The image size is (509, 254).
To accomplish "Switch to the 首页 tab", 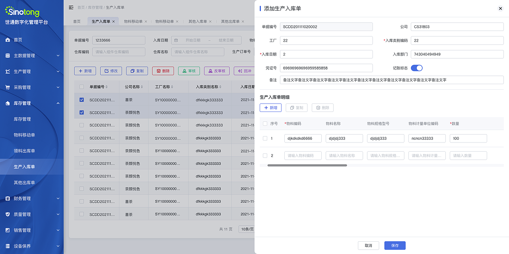I will click(x=77, y=21).
